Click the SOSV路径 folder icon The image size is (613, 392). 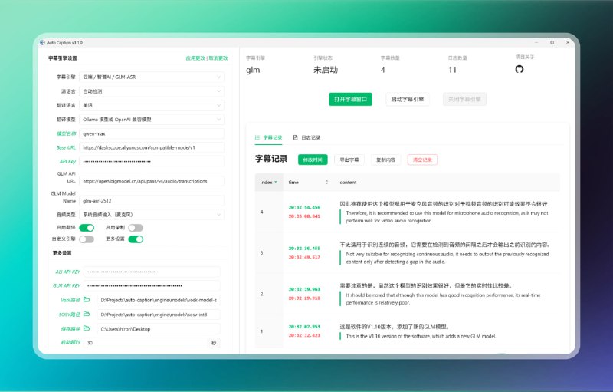[x=87, y=315]
